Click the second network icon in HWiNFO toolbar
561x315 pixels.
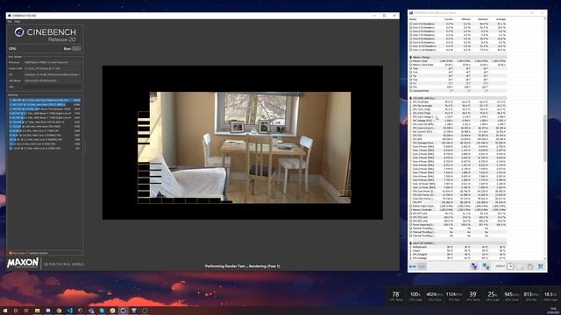pyautogui.click(x=486, y=266)
